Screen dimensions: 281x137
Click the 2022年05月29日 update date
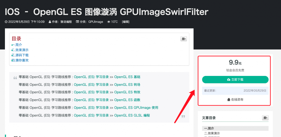coord(255,91)
